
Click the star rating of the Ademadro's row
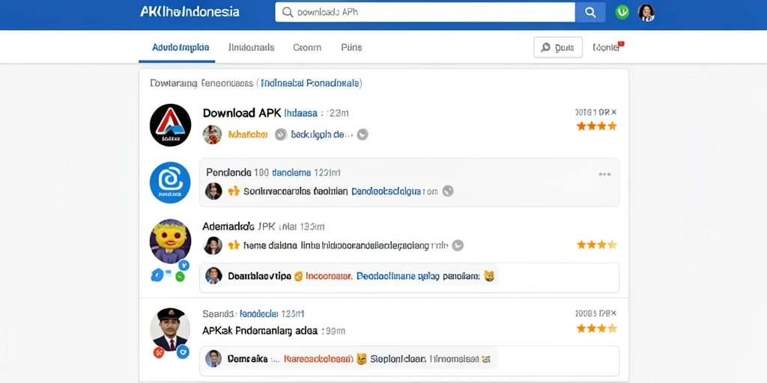click(x=596, y=245)
